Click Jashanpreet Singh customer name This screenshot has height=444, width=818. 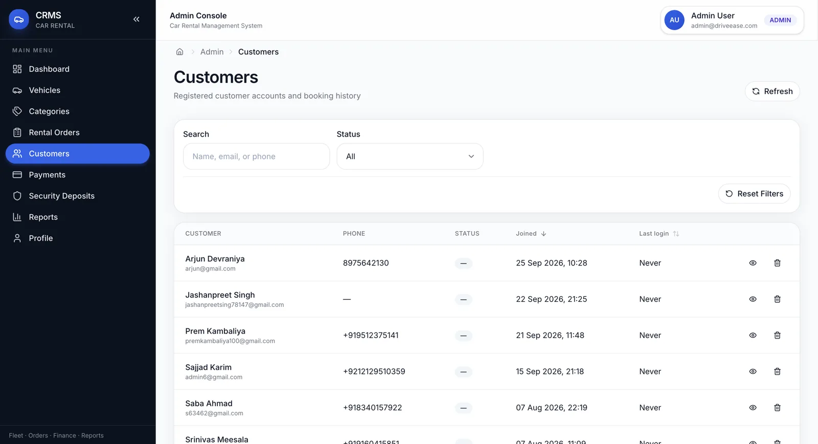[x=220, y=295]
